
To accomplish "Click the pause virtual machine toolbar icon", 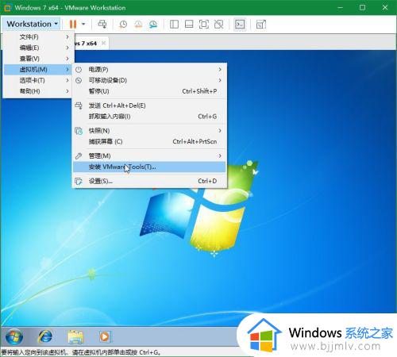I will coord(73,24).
